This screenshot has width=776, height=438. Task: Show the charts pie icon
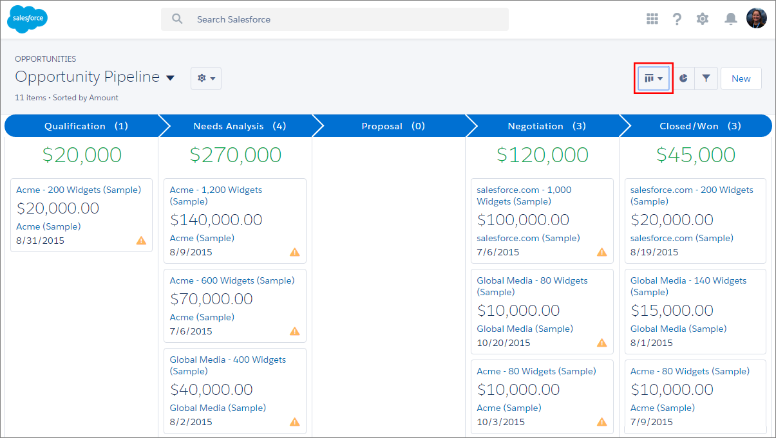(x=684, y=78)
